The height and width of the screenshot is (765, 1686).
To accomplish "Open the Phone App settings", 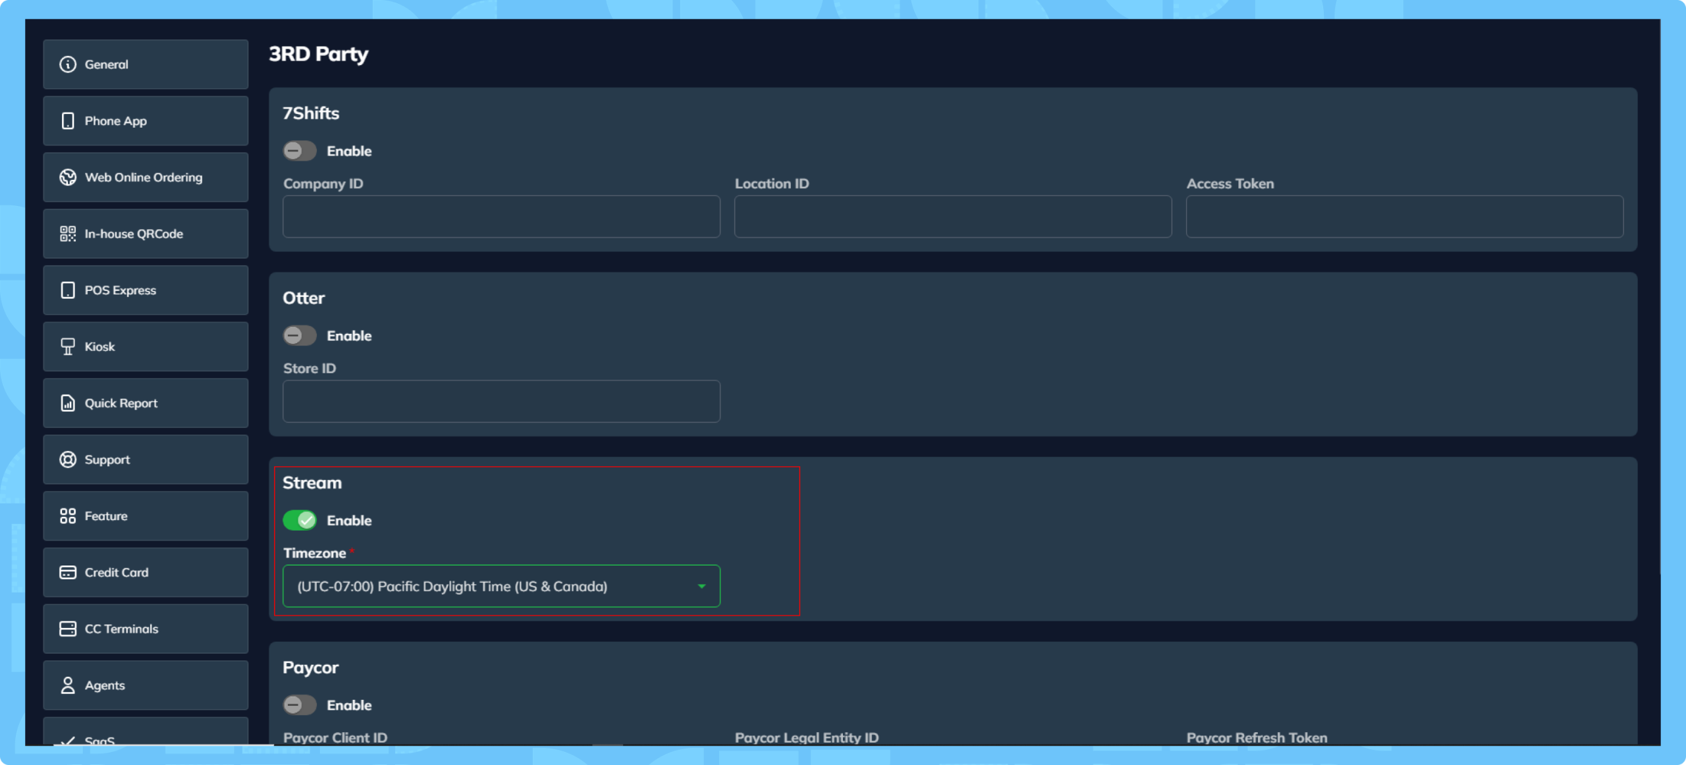I will [x=146, y=121].
